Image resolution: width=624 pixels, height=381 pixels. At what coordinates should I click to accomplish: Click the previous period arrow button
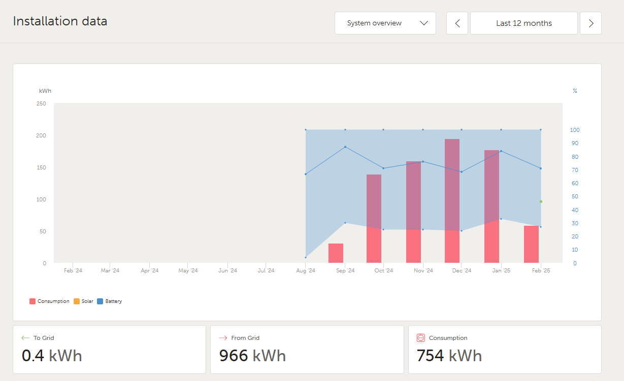tap(457, 23)
